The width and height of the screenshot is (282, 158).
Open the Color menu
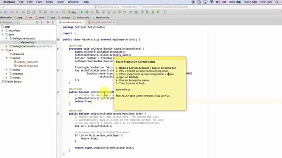[x=60, y=2]
